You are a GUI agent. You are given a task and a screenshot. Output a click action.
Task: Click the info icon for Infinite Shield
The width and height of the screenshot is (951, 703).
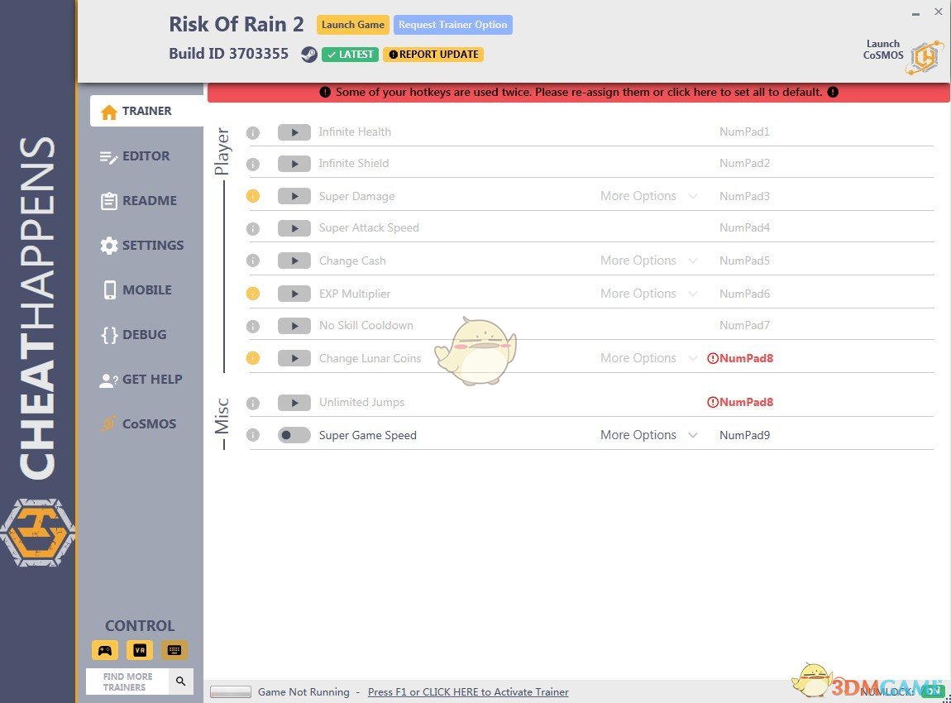click(x=253, y=164)
